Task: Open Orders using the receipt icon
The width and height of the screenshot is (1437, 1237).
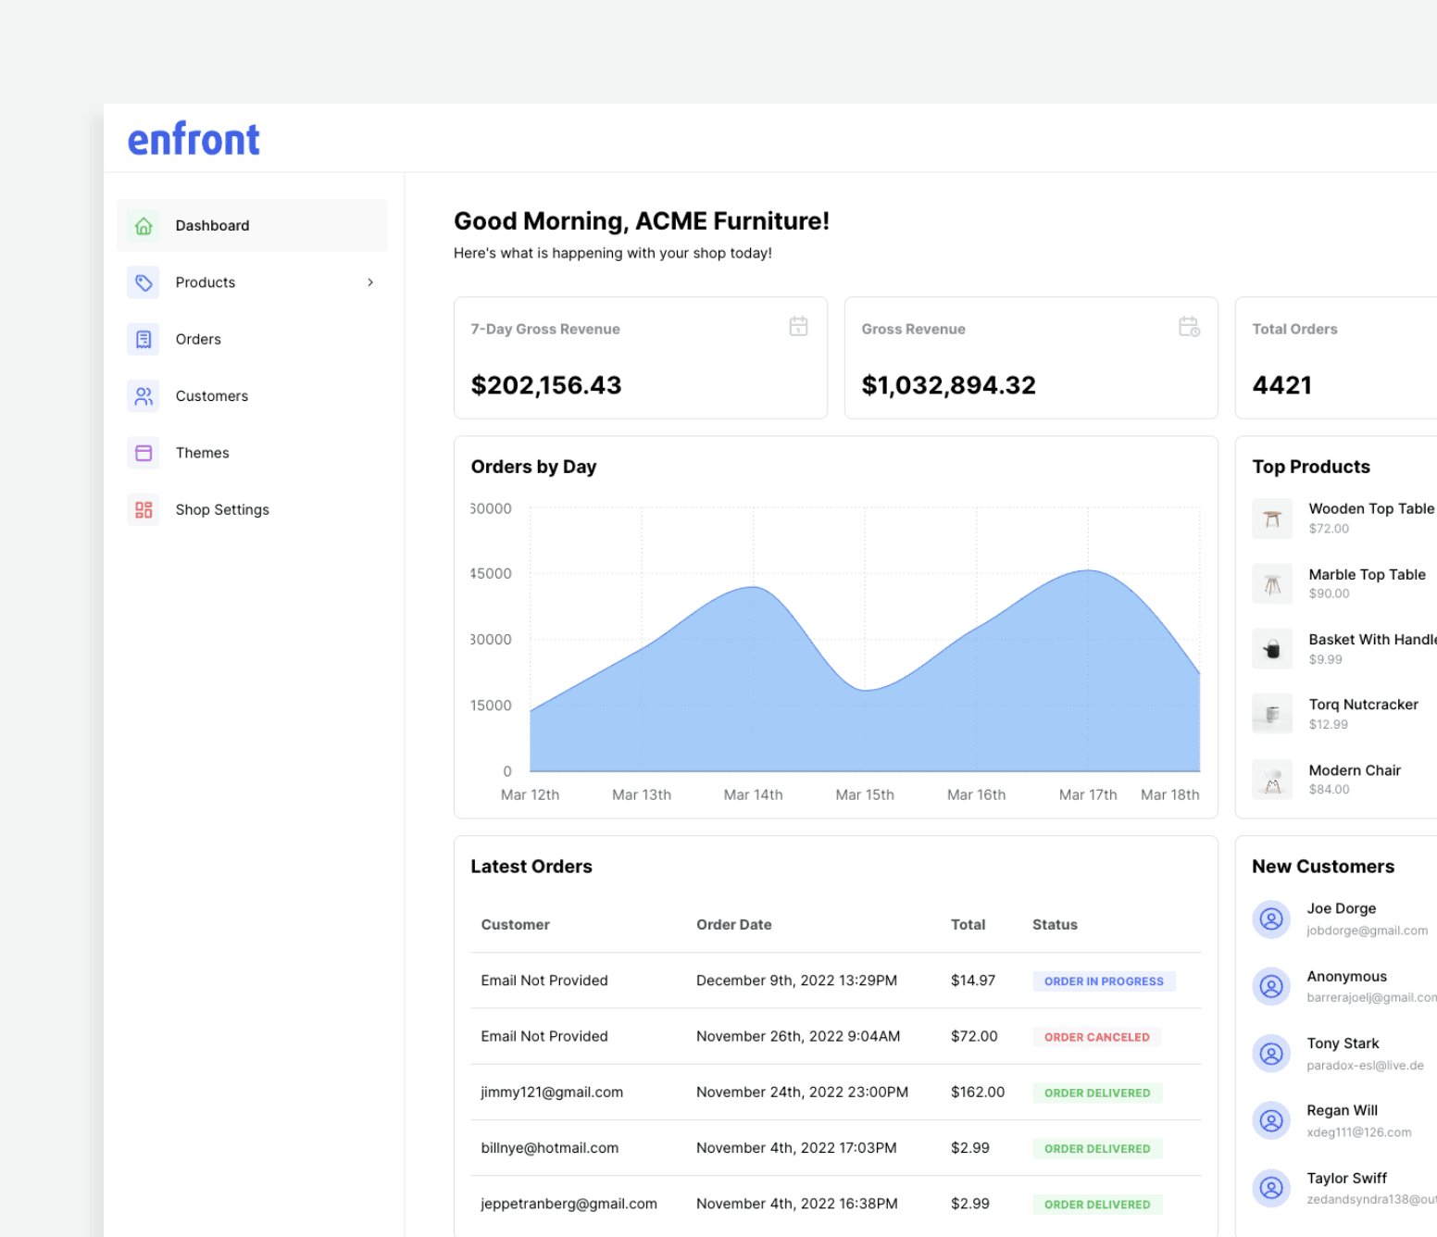Action: [x=144, y=339]
